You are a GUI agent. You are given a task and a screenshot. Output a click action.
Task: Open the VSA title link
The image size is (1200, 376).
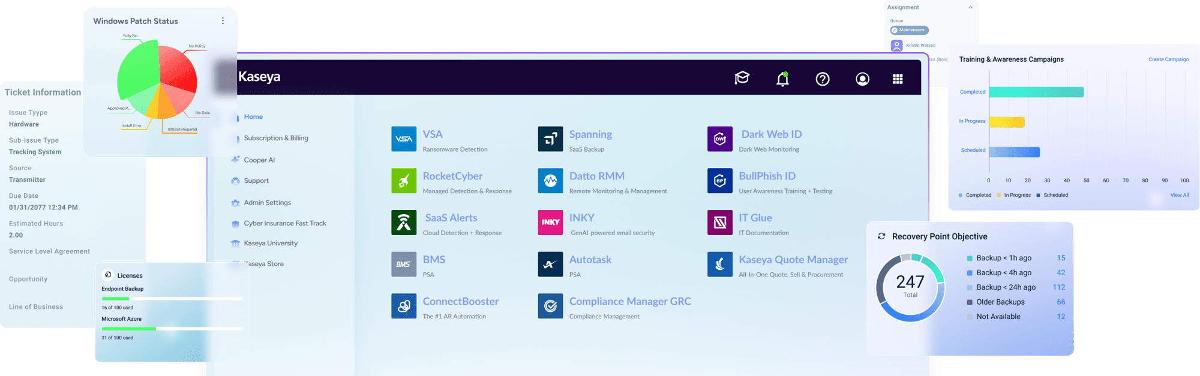click(433, 134)
